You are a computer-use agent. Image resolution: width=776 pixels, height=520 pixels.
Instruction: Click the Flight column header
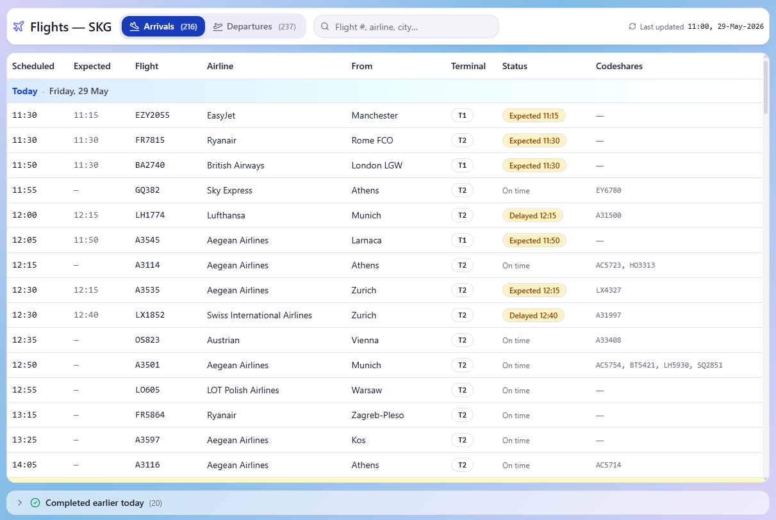tap(147, 66)
